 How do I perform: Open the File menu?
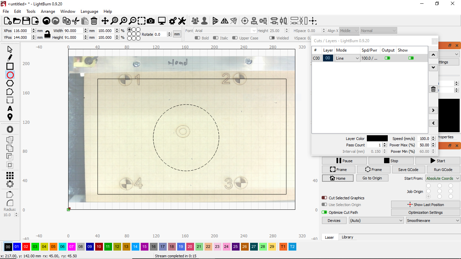(x=6, y=11)
